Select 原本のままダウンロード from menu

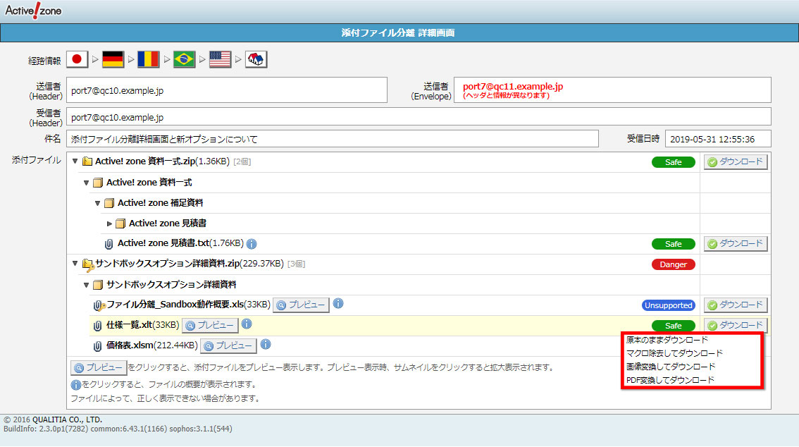(x=667, y=340)
